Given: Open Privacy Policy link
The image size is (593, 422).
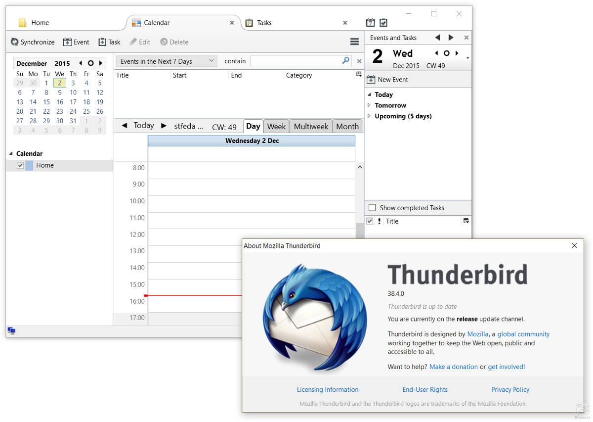Looking at the screenshot, I should pos(510,389).
